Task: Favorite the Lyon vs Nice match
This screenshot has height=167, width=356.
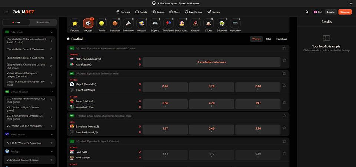Action: pyautogui.click(x=284, y=153)
